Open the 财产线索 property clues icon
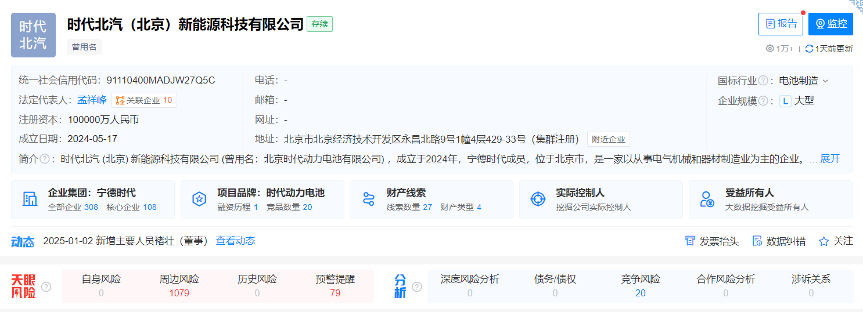The image size is (863, 312). coord(368,199)
